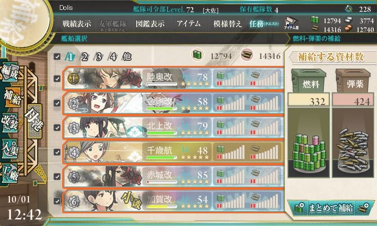Open the 改装 remodel side icon
Image resolution: width=377 pixels, height=226 pixels.
[x=9, y=122]
